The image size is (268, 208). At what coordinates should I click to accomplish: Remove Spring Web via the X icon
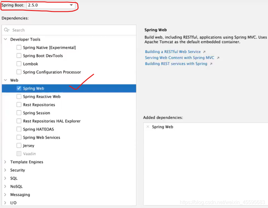[148, 127]
